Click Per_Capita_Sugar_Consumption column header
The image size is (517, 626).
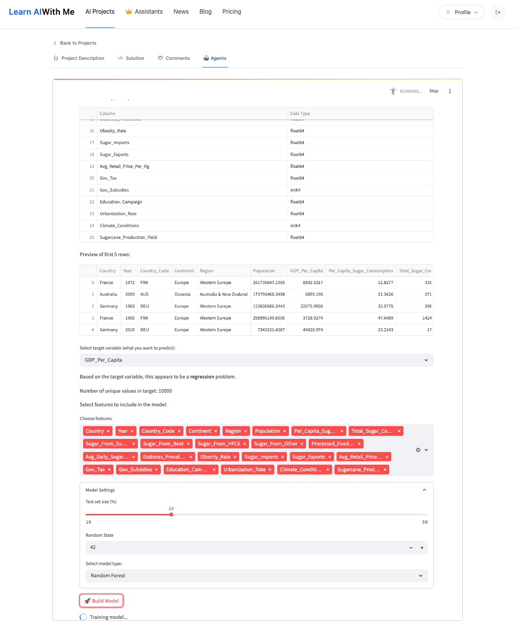pyautogui.click(x=361, y=271)
